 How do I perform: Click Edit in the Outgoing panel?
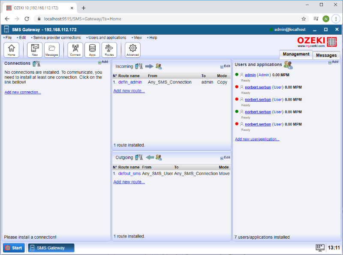coord(225,157)
